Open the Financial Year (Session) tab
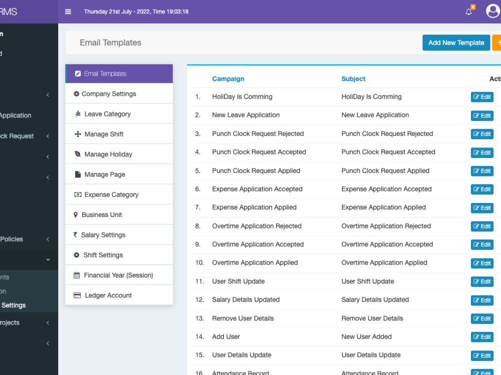Image resolution: width=501 pixels, height=375 pixels. [119, 275]
